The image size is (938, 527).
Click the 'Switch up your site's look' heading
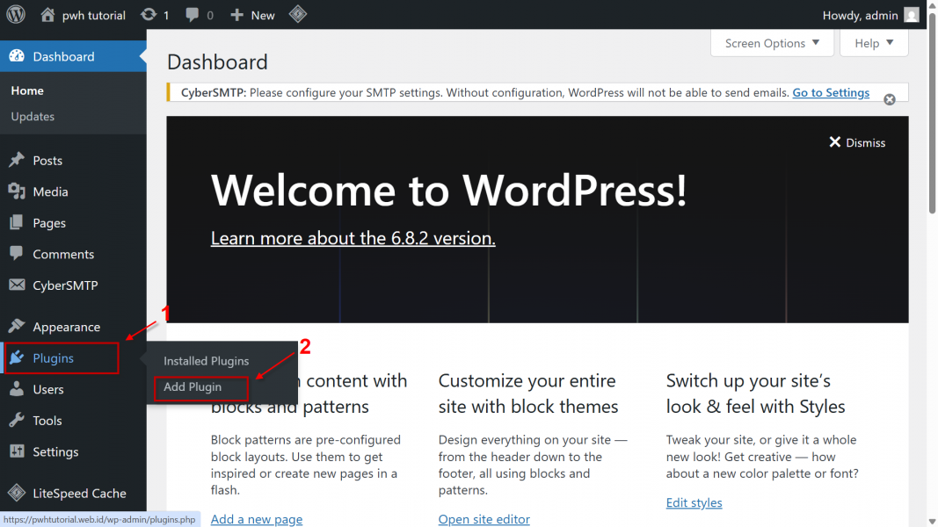[x=755, y=393]
